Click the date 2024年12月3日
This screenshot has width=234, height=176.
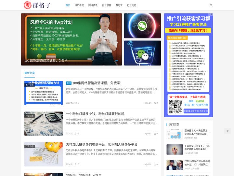pos(73,134)
